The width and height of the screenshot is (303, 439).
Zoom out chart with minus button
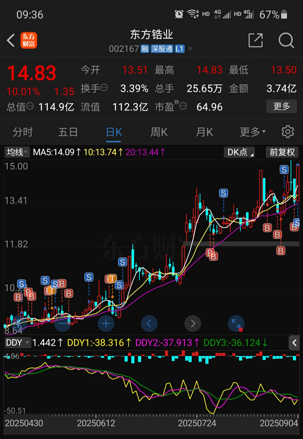[62, 324]
